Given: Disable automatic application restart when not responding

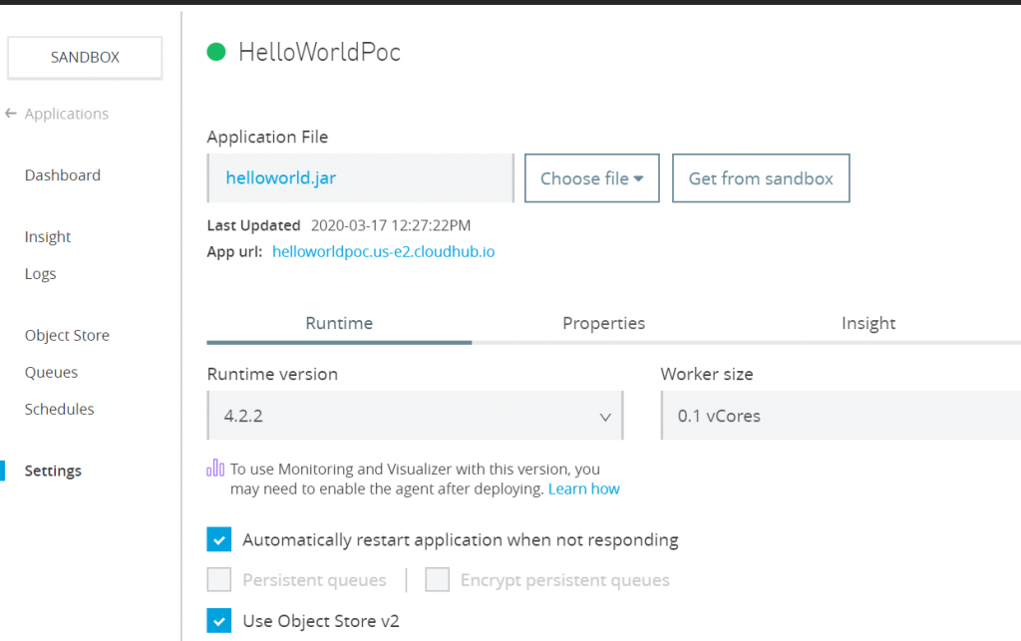Looking at the screenshot, I should 218,539.
